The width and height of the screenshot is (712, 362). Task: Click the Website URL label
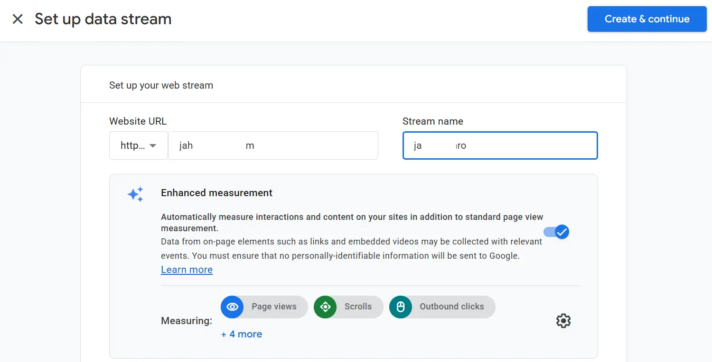pyautogui.click(x=138, y=121)
